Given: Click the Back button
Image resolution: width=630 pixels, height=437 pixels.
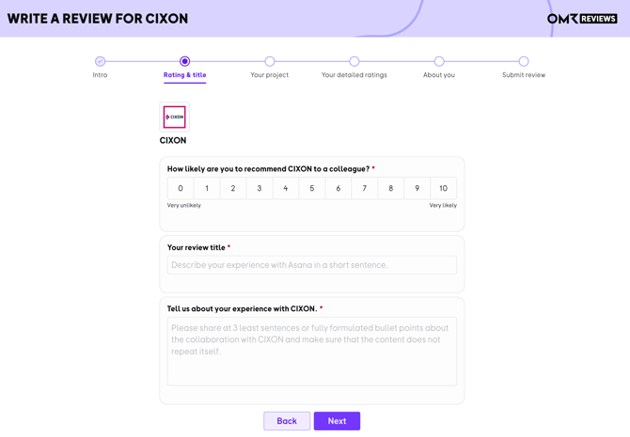Looking at the screenshot, I should point(287,421).
